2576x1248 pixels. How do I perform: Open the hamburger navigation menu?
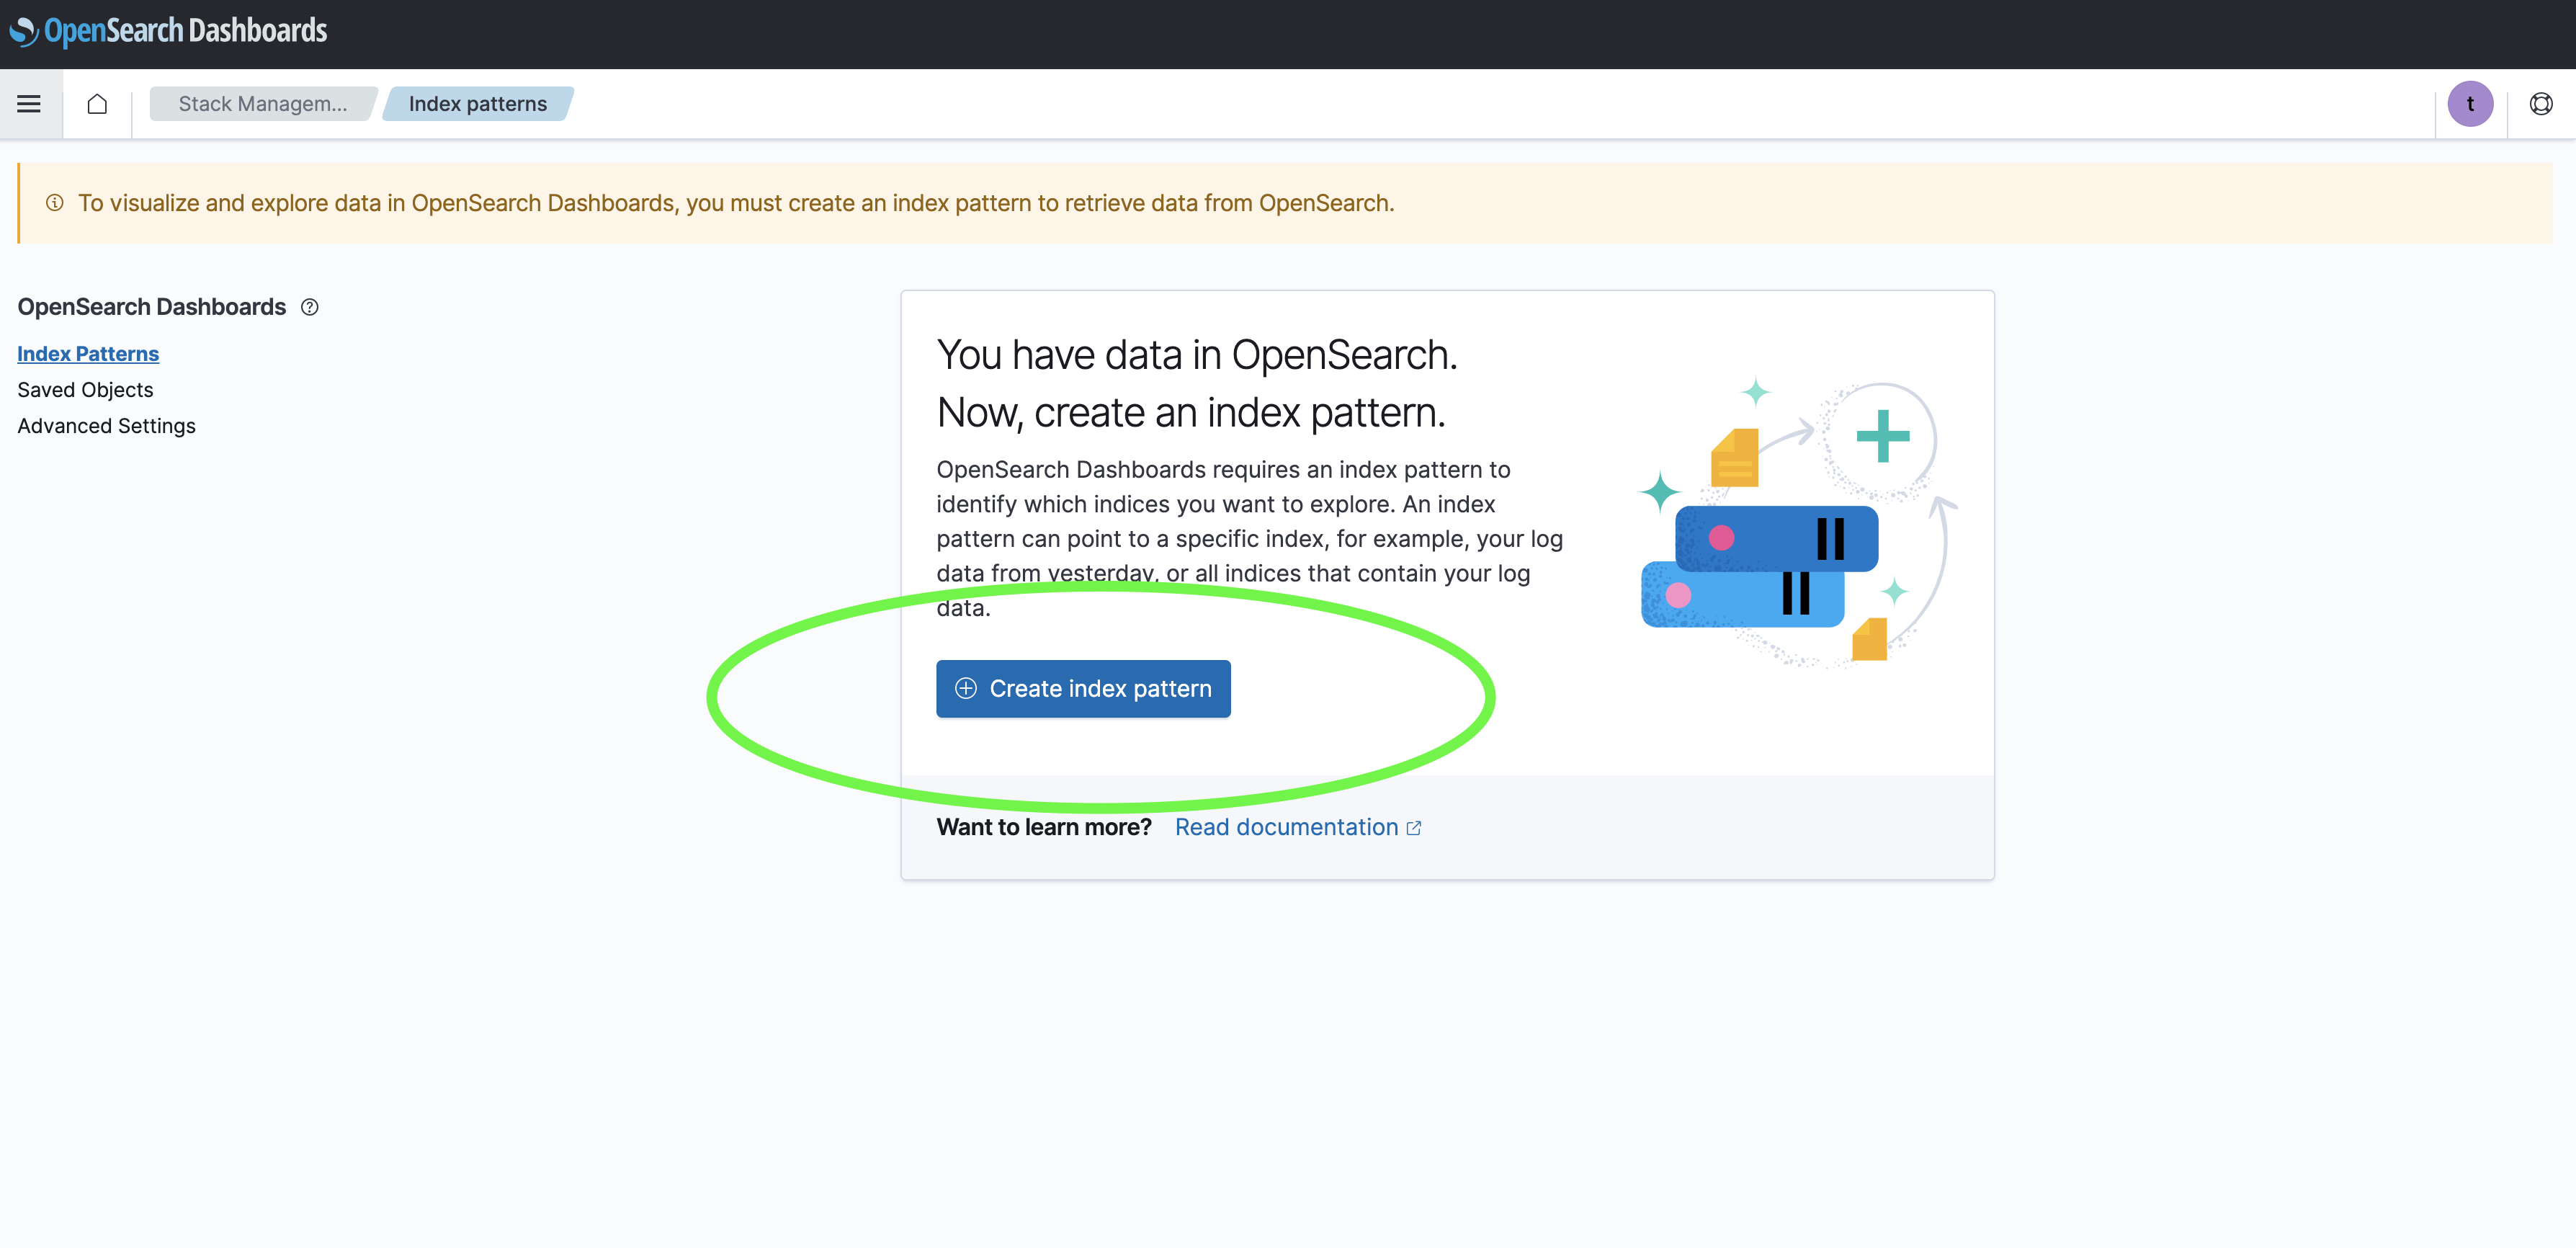[x=29, y=104]
